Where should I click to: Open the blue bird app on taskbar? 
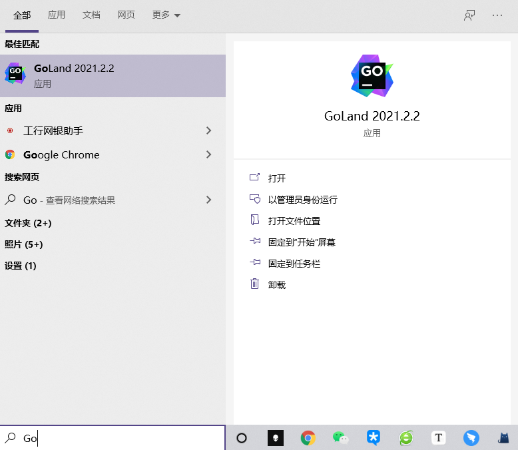(471, 438)
